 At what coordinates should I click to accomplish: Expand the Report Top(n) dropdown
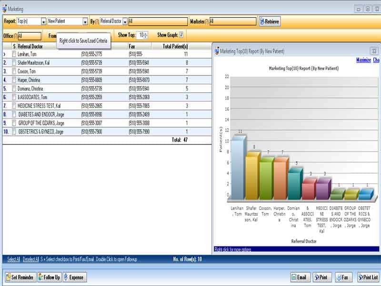click(x=43, y=21)
